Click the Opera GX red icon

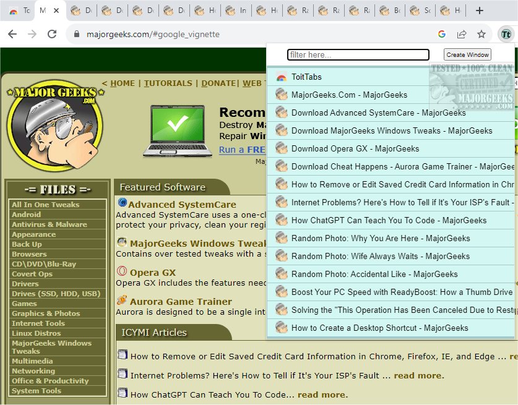click(x=122, y=271)
